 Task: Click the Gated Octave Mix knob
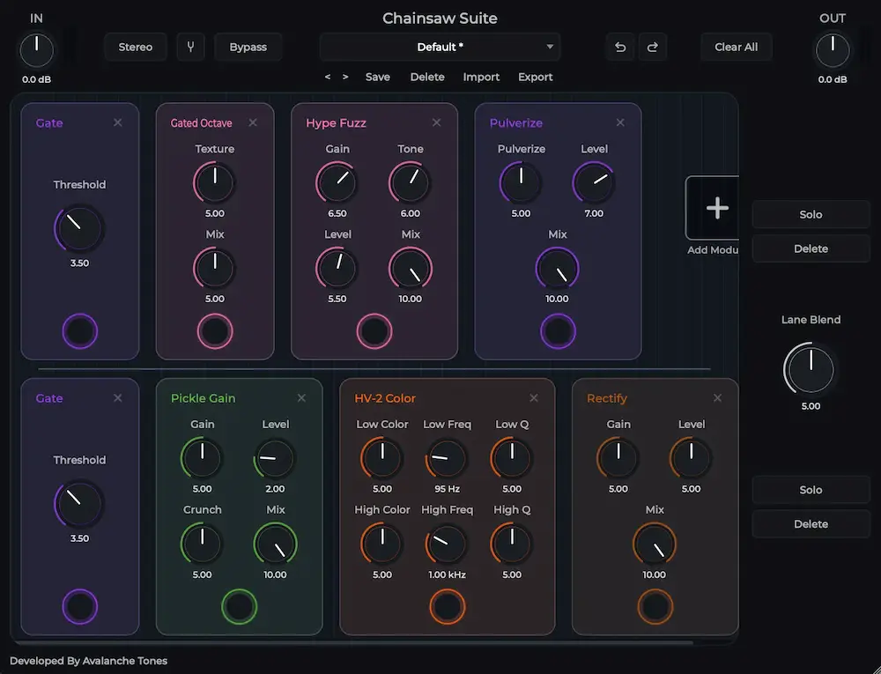point(215,268)
